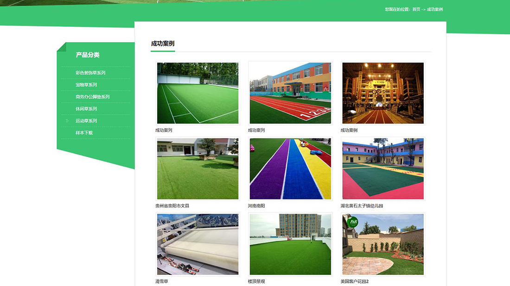Navigate to 首页 in the breadcrumb
Image resolution: width=510 pixels, height=286 pixels.
[416, 9]
